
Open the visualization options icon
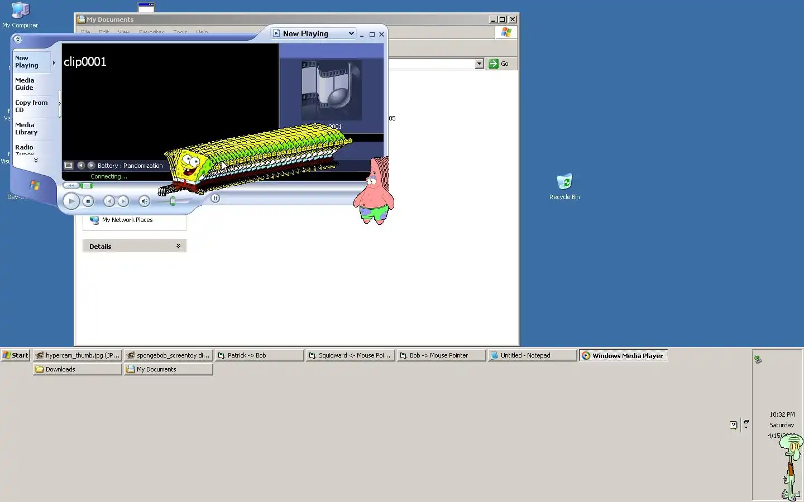(x=69, y=165)
